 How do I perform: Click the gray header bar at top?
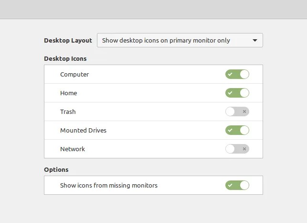pyautogui.click(x=154, y=10)
